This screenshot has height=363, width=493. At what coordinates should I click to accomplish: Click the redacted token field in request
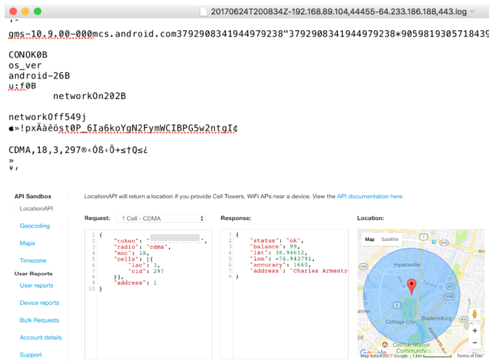(175, 238)
